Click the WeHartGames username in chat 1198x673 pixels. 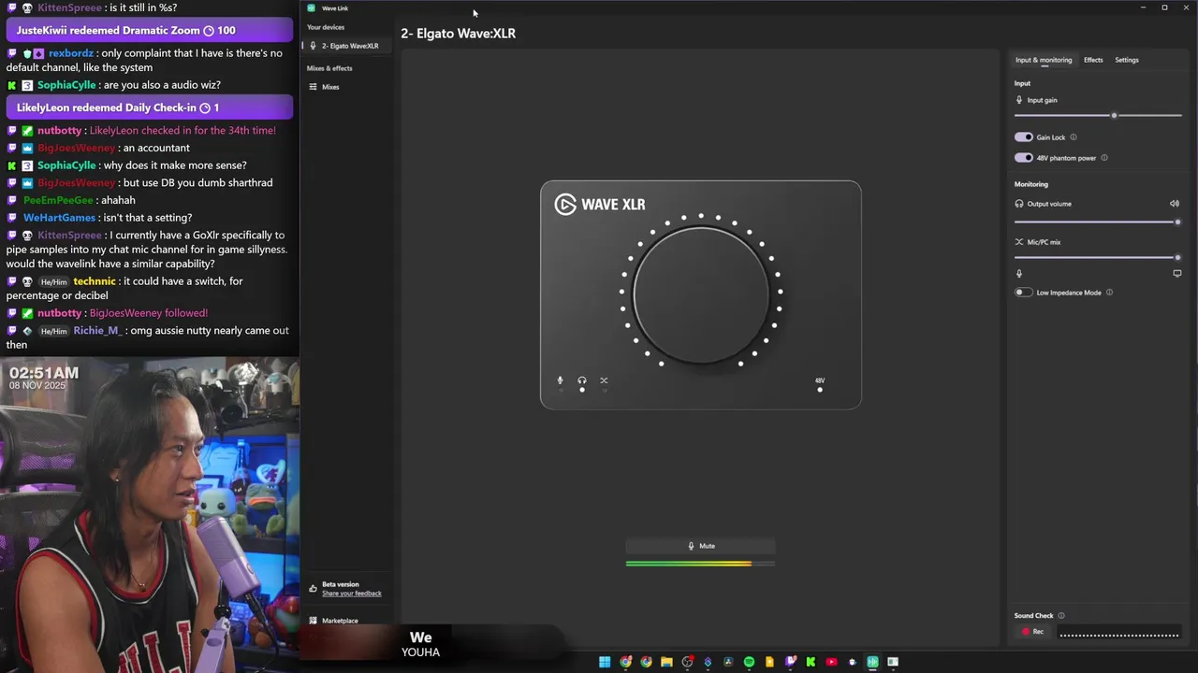(x=60, y=218)
